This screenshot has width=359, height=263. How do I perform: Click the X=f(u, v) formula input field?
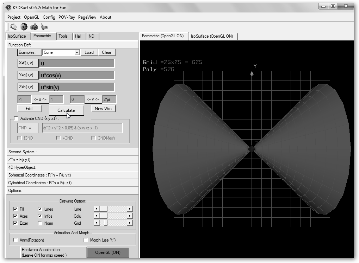pos(77,63)
